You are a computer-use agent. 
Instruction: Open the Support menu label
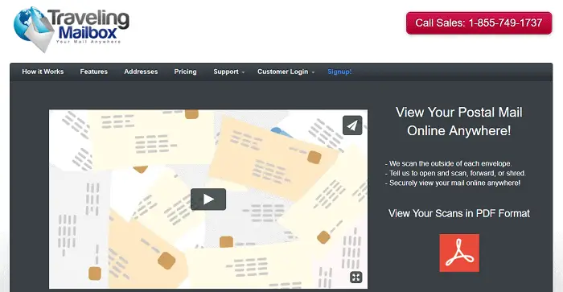[226, 72]
